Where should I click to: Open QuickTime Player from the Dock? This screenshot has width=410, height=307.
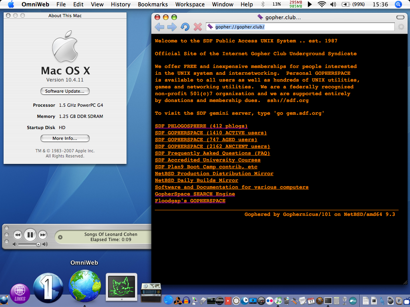[x=245, y=301]
